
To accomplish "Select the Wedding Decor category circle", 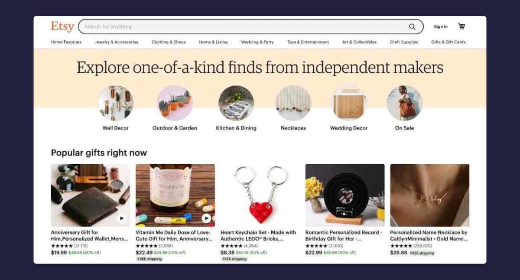I will click(x=349, y=103).
